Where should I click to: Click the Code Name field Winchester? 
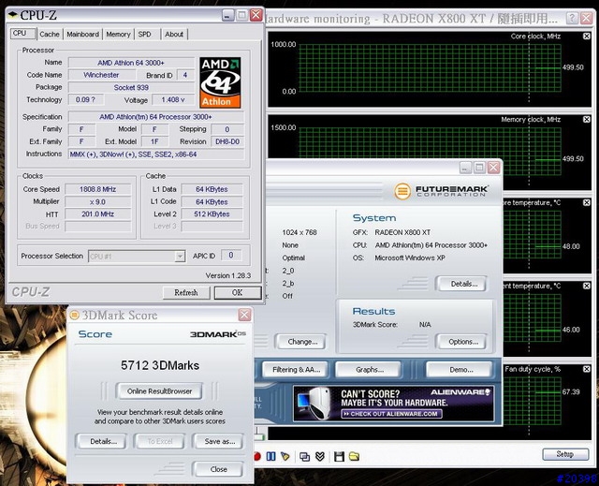point(101,75)
